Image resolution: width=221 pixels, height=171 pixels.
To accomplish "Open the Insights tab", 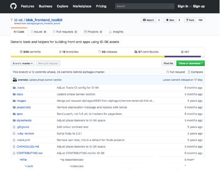I will [x=116, y=32].
